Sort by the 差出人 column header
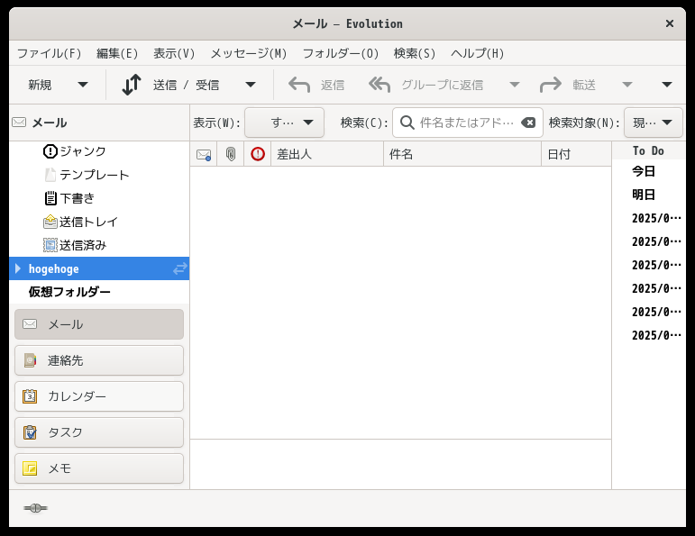This screenshot has height=536, width=695. point(326,154)
